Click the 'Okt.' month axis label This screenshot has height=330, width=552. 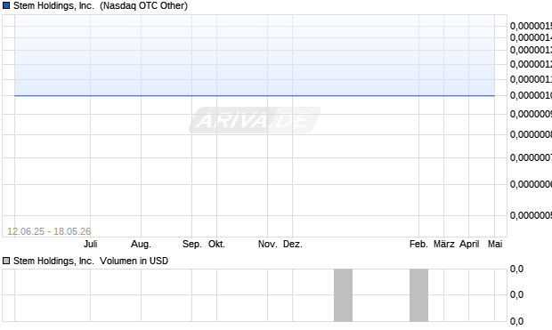(x=216, y=244)
